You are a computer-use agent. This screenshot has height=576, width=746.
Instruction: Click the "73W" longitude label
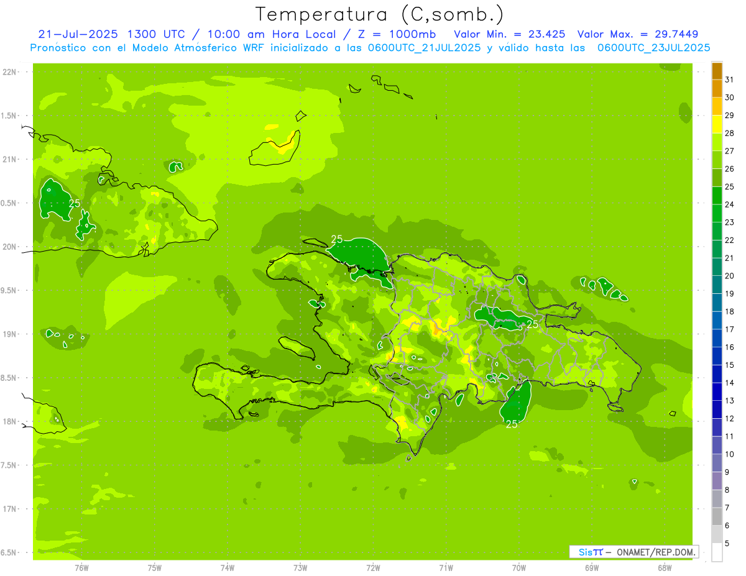(300, 568)
